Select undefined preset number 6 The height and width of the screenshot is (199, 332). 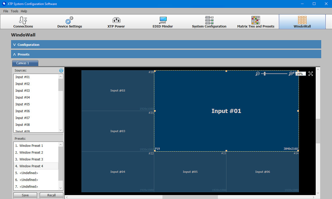[x=36, y=180]
